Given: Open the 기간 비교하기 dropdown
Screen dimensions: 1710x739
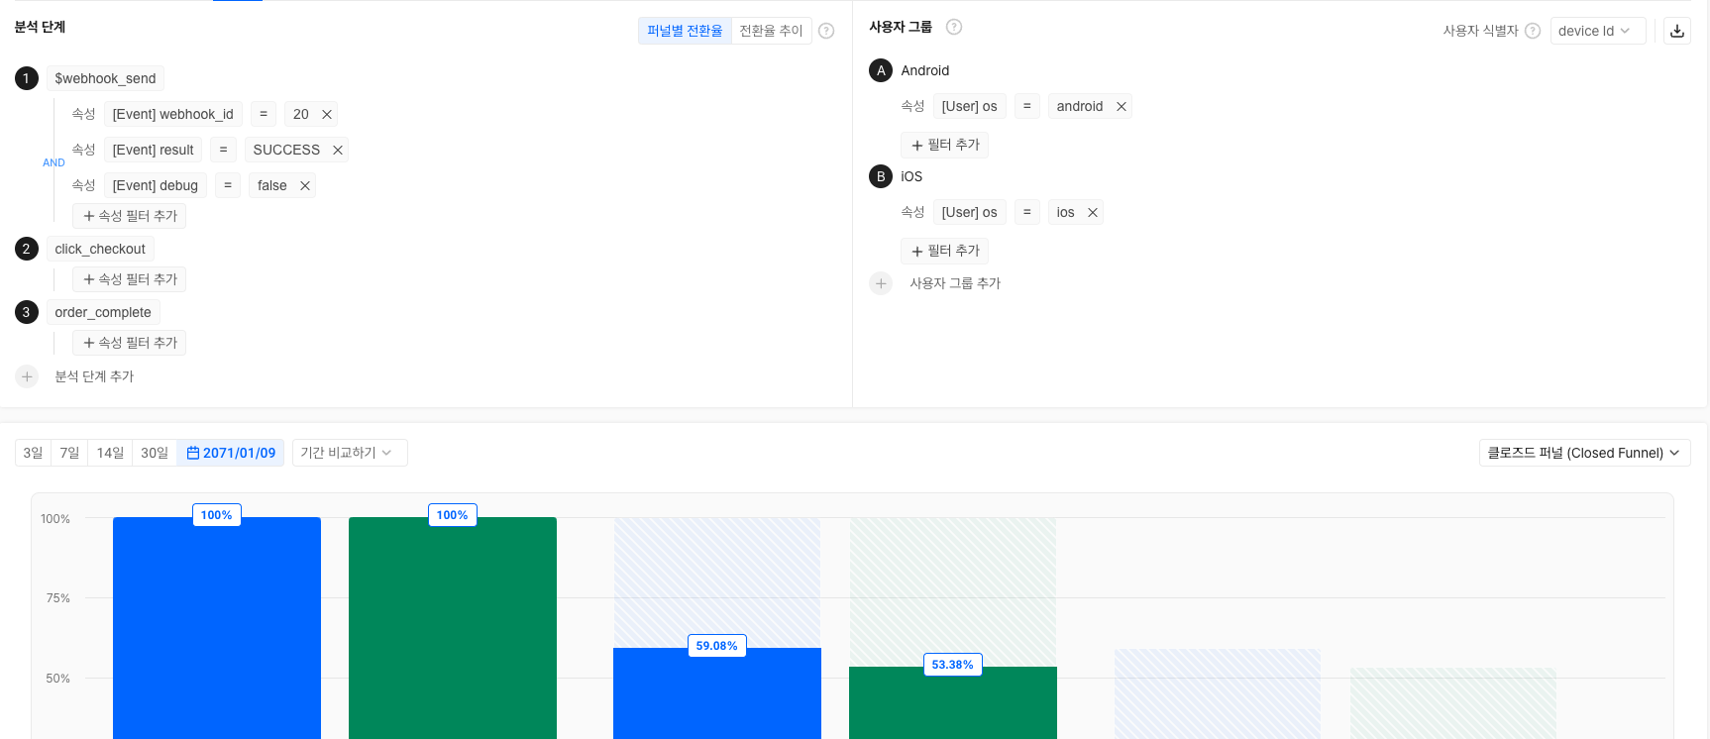Looking at the screenshot, I should pos(350,453).
